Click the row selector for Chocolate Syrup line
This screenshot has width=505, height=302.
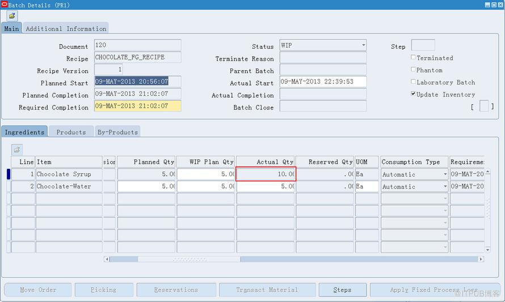click(9, 174)
